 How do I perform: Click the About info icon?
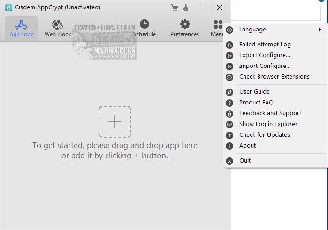[229, 146]
